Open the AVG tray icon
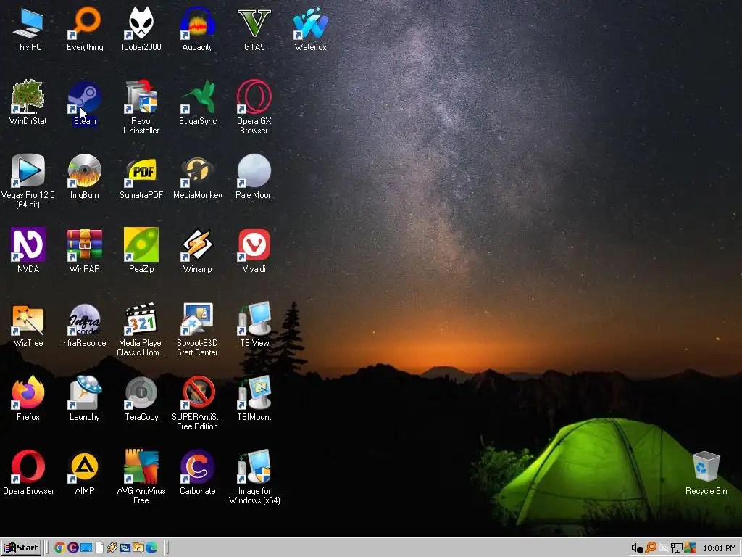 (x=690, y=548)
